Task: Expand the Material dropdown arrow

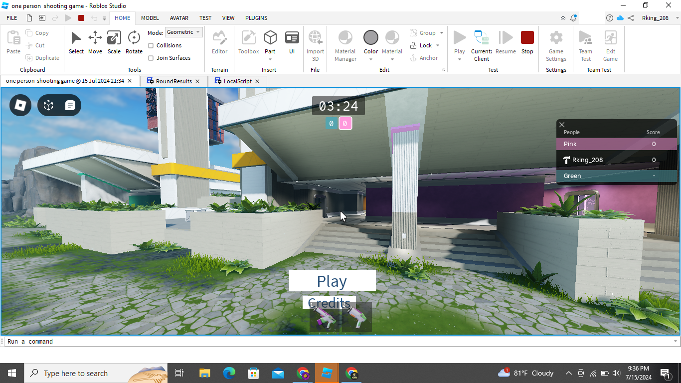Action: 392,59
